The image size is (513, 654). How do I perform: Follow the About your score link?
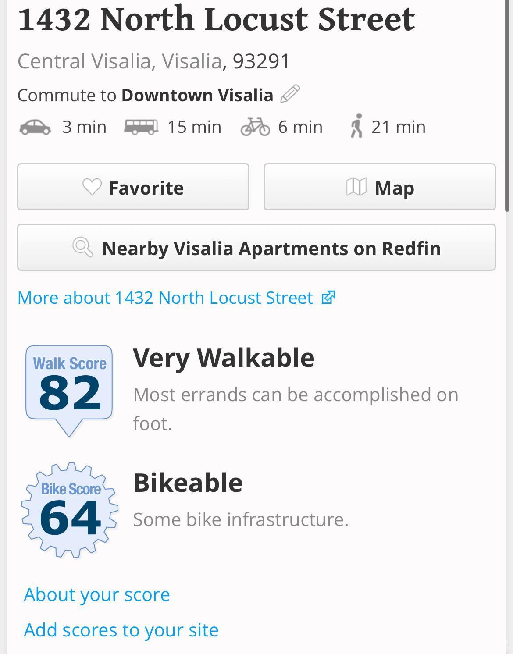(97, 595)
